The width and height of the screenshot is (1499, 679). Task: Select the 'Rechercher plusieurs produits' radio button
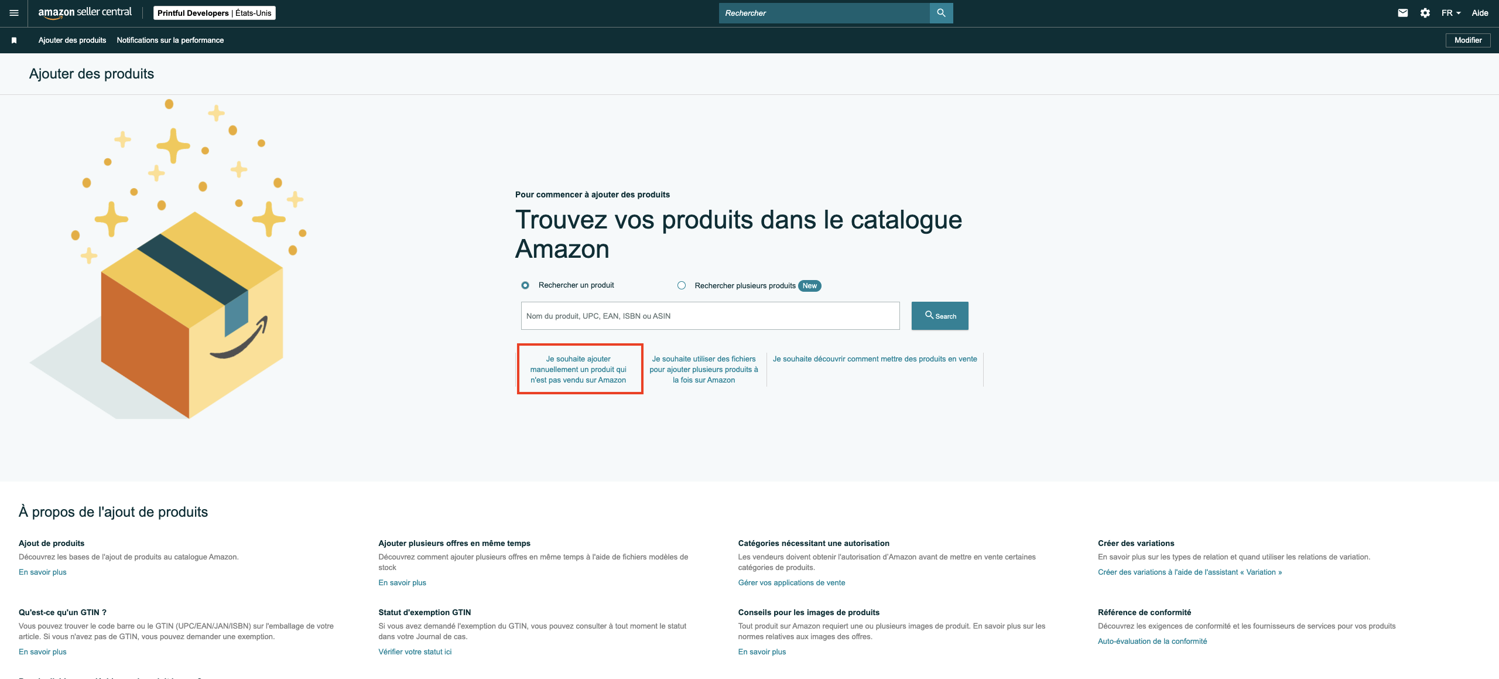click(x=682, y=285)
